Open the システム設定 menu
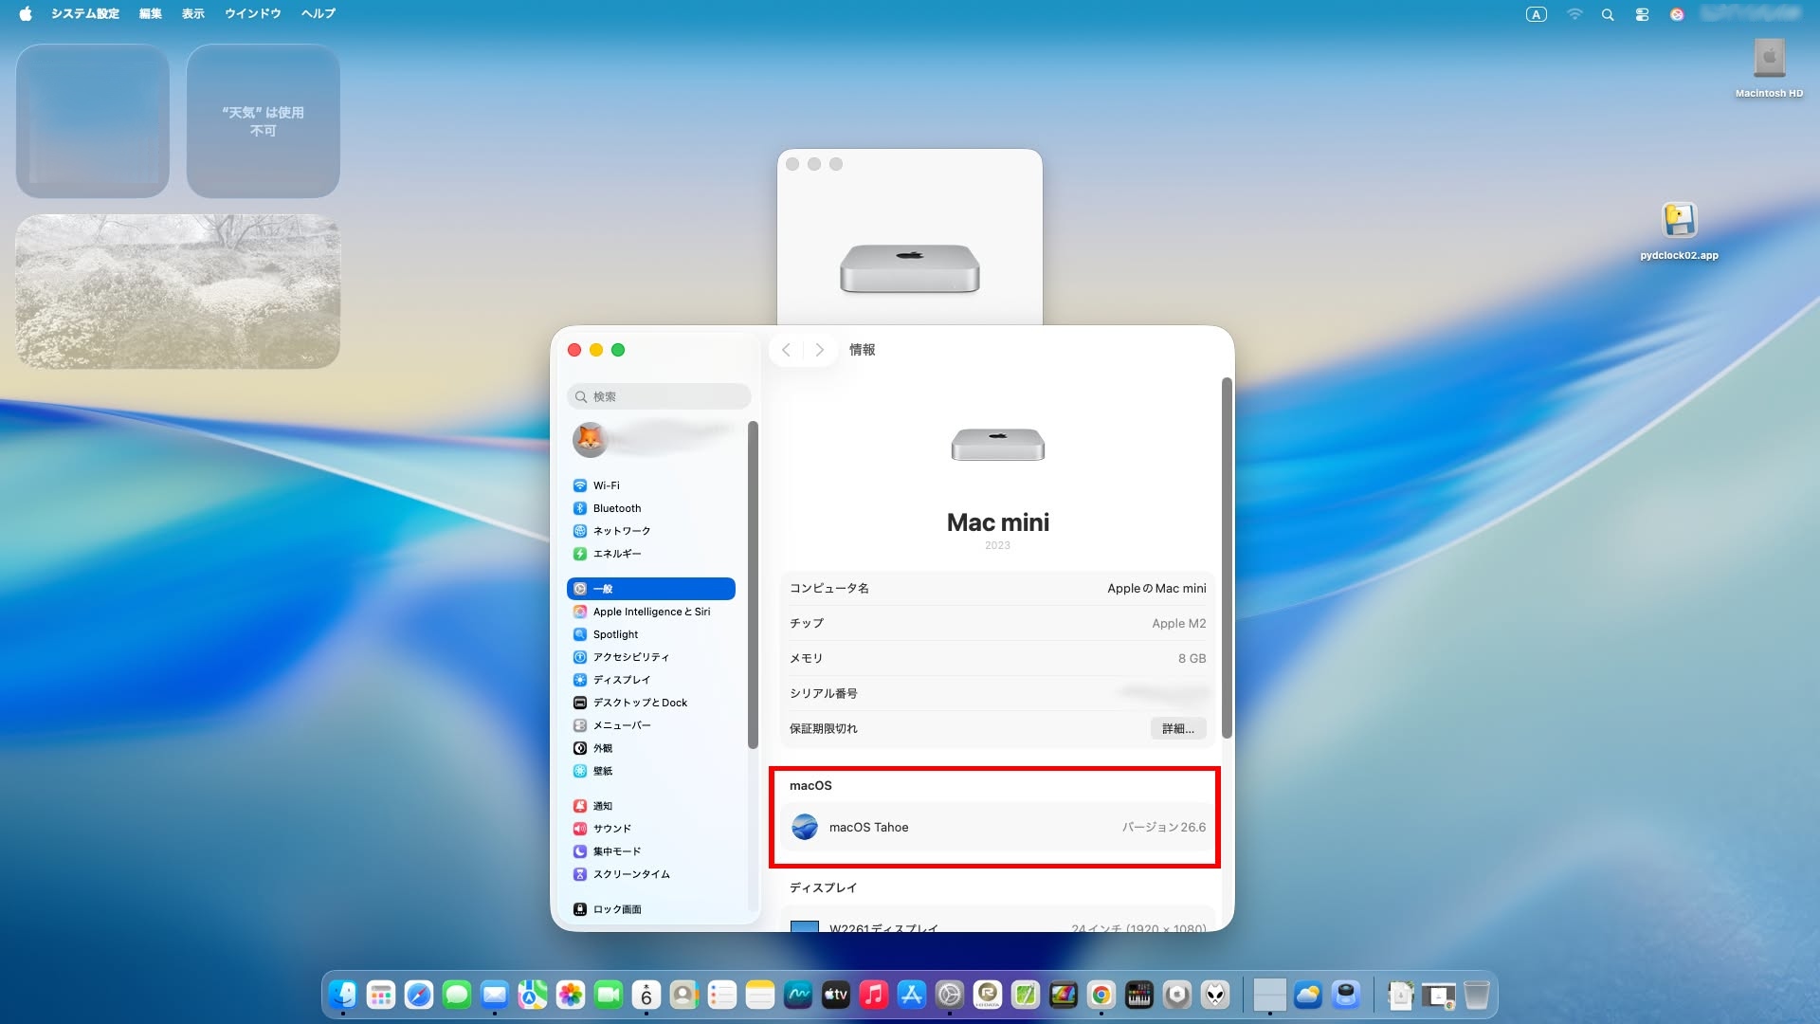The width and height of the screenshot is (1820, 1024). pyautogui.click(x=85, y=13)
